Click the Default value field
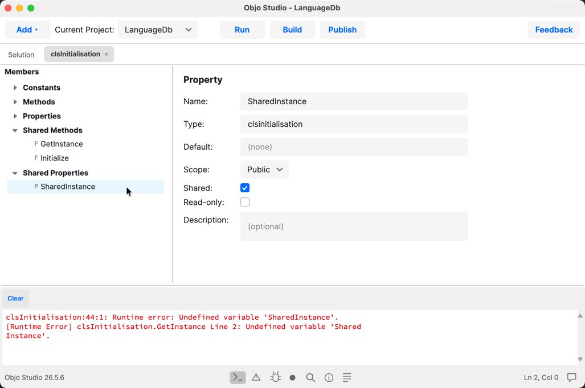This screenshot has height=388, width=585. 354,147
